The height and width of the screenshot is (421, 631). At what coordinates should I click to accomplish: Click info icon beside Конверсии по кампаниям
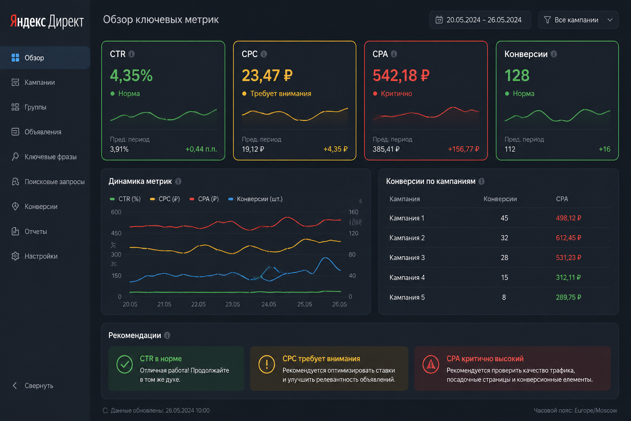(x=481, y=181)
